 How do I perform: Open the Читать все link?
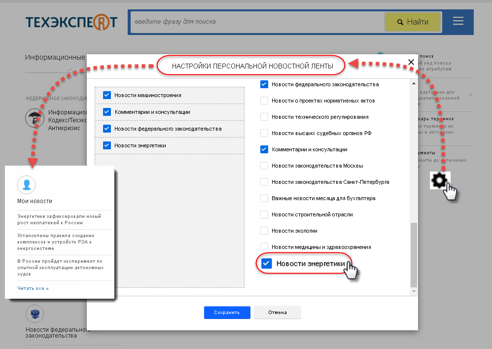[x=33, y=288]
